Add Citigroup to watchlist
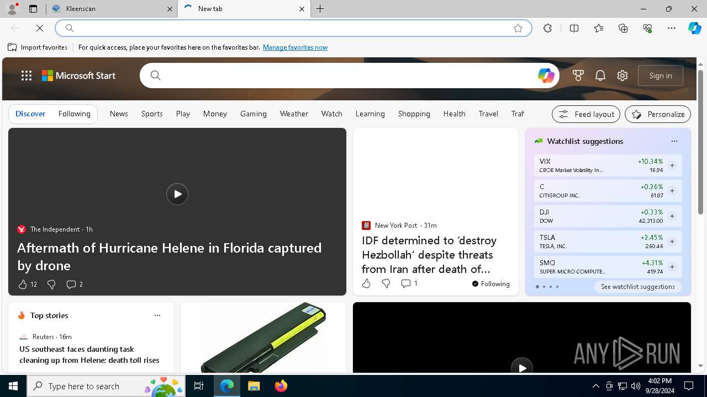Image resolution: width=707 pixels, height=397 pixels. point(672,191)
